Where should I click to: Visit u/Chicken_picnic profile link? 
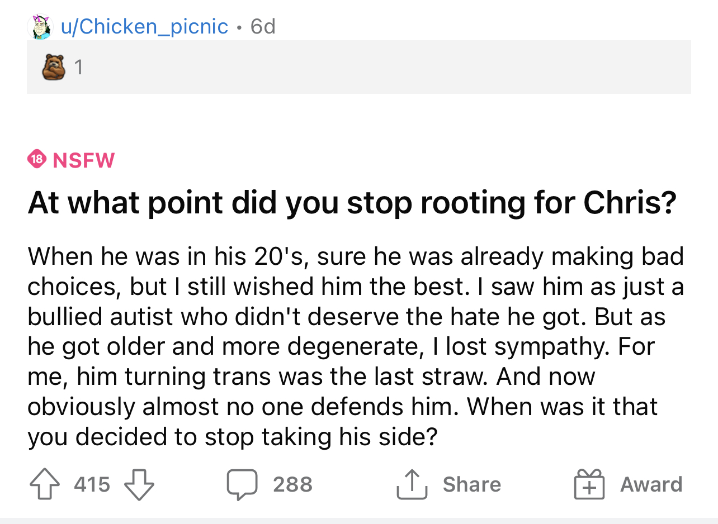pos(144,26)
